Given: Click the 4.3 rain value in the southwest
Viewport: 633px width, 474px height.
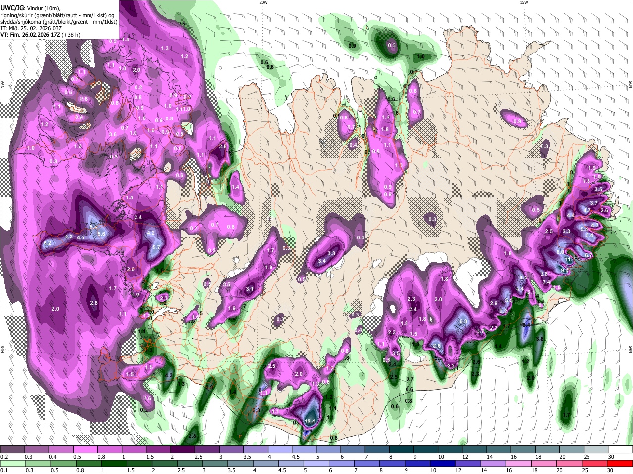Looking at the screenshot, I should point(169,375).
